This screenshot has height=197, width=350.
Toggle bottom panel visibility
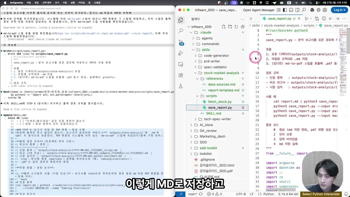pos(291,10)
